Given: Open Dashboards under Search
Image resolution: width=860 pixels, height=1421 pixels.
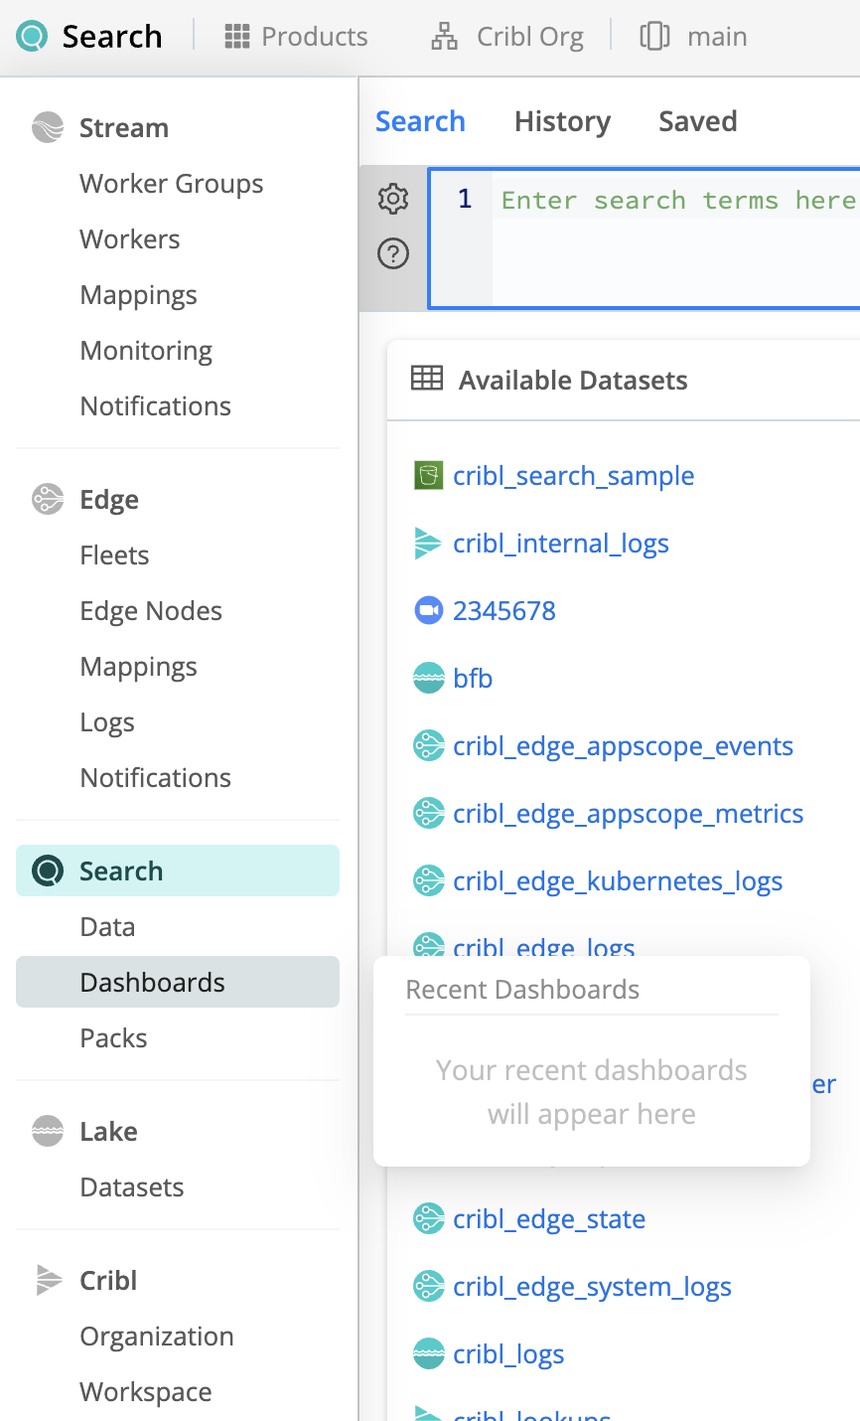Looking at the screenshot, I should click(x=178, y=982).
